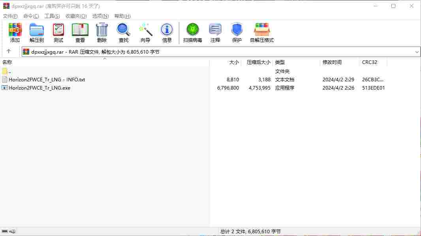
Task: Click size value 6,796,800
Action: point(228,88)
